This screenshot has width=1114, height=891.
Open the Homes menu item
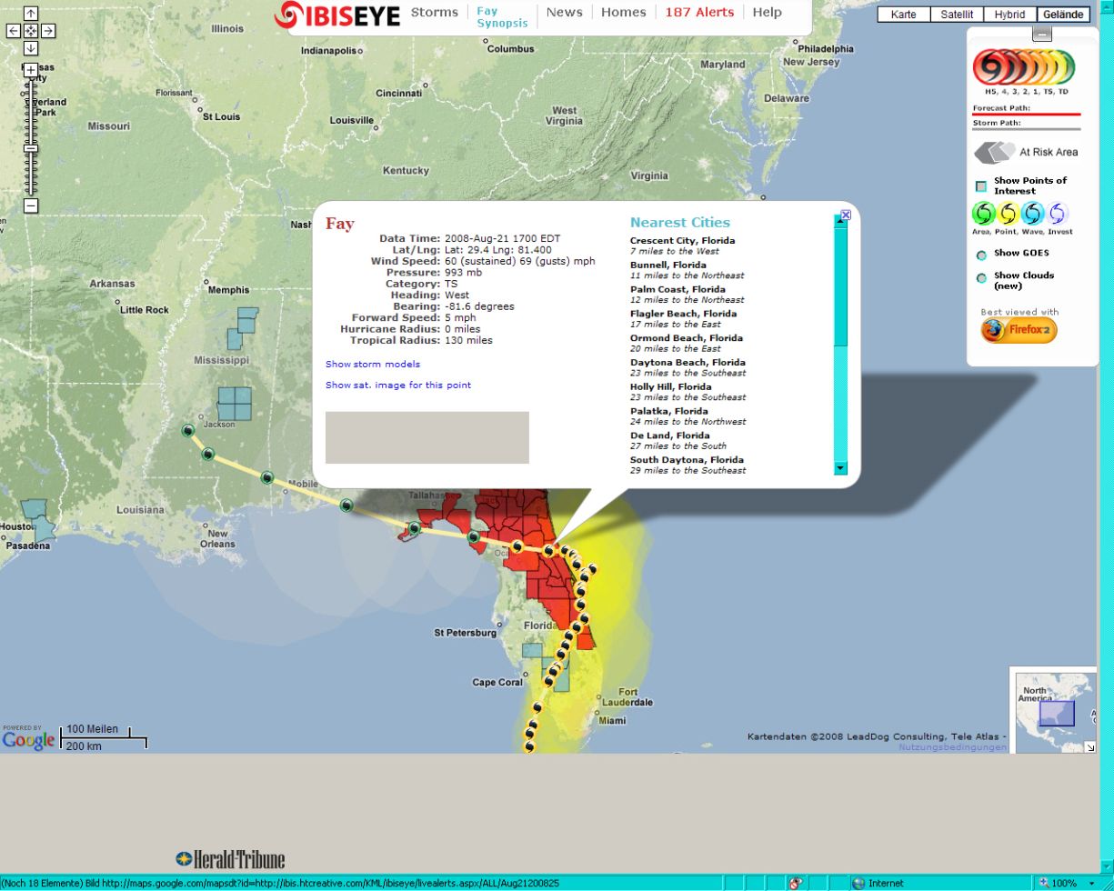624,13
